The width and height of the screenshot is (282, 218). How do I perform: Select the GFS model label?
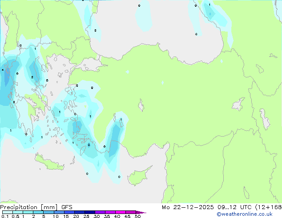pos(67,207)
